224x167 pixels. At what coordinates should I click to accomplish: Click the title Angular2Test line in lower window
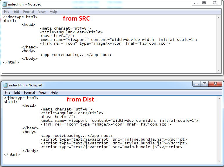point(72,113)
